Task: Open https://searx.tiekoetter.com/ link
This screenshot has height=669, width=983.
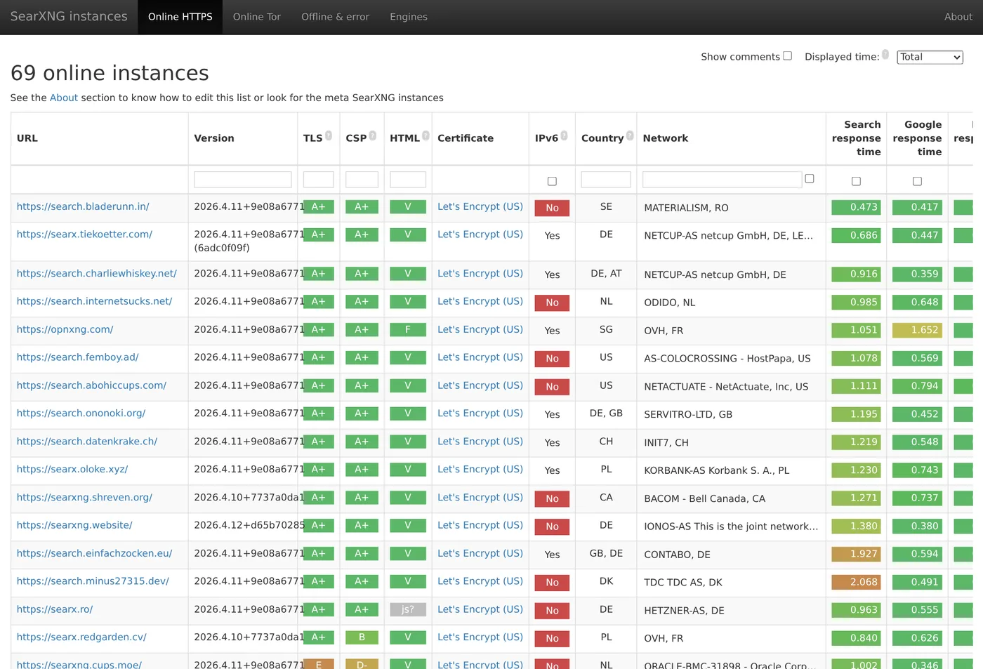Action: point(84,234)
